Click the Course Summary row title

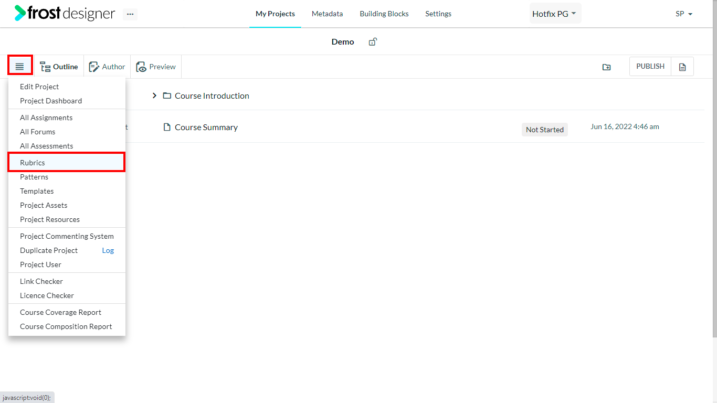[206, 127]
